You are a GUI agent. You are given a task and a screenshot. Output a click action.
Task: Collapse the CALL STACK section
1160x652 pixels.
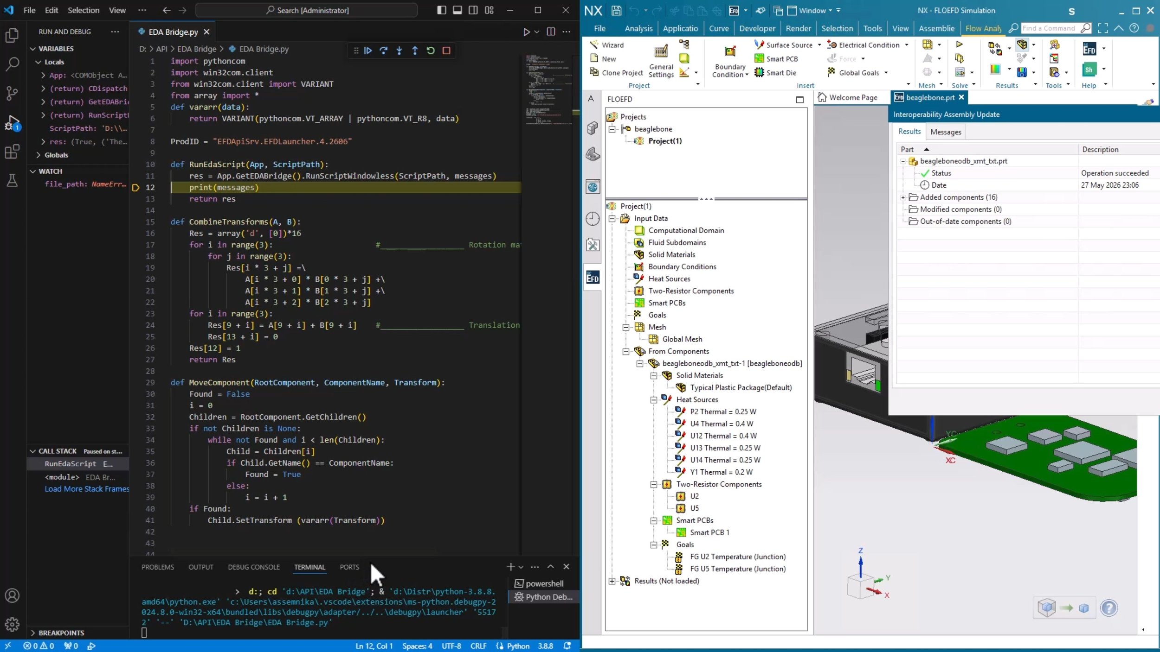(x=32, y=451)
